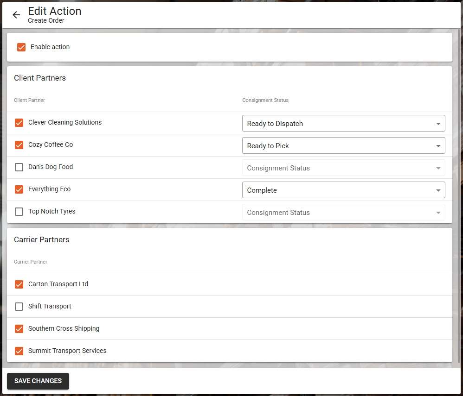
Task: Open the Complete consignment status dropdown
Action: click(x=343, y=190)
